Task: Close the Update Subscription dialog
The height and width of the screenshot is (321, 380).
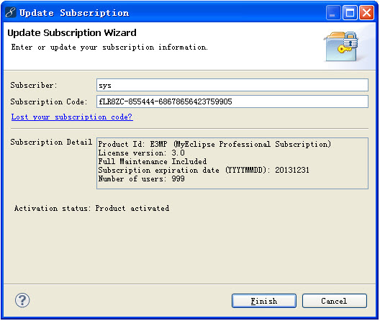Action: click(x=366, y=13)
